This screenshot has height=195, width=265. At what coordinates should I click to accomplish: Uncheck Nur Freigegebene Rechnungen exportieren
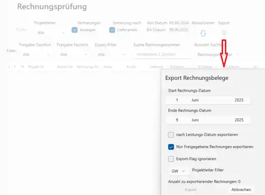[x=171, y=147]
